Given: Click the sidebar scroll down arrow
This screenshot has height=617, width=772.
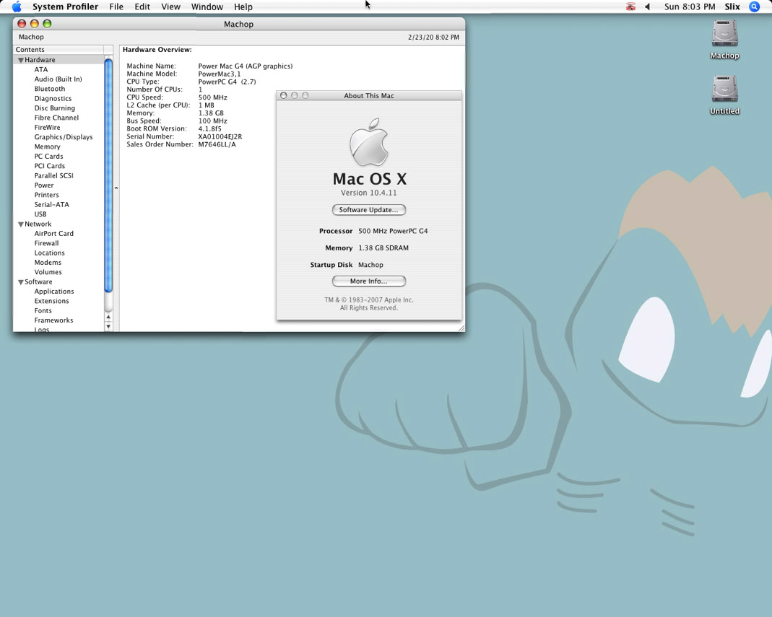Looking at the screenshot, I should point(108,327).
